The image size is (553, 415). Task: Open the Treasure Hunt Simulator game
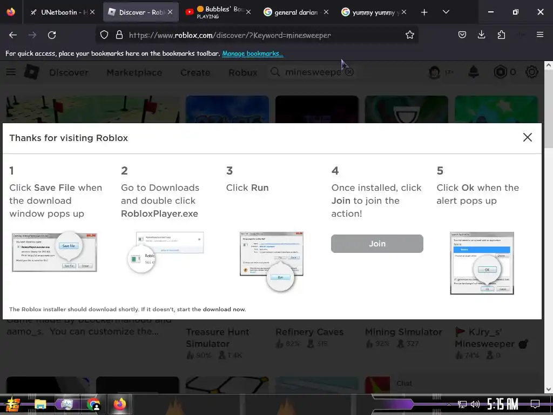[x=218, y=338]
